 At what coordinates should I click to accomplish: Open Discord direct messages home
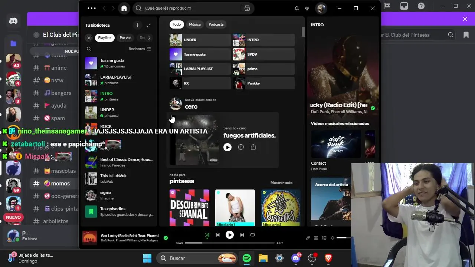tap(13, 21)
